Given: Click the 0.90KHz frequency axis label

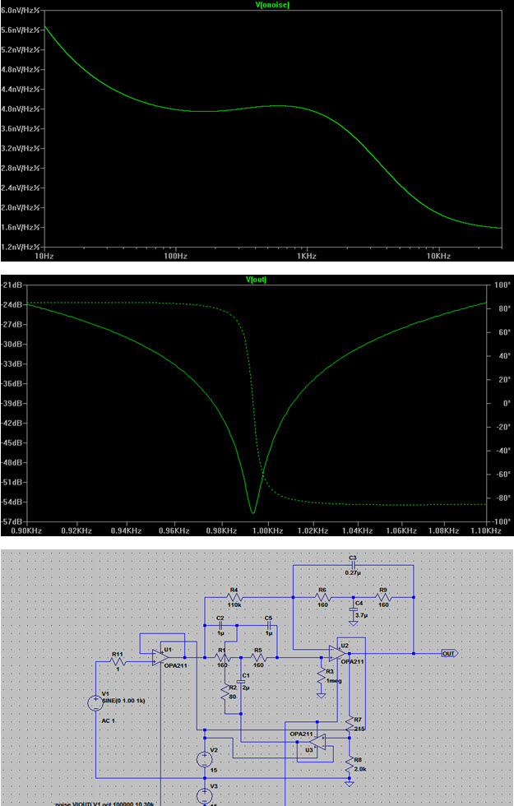Looking at the screenshot, I should pyautogui.click(x=25, y=530).
